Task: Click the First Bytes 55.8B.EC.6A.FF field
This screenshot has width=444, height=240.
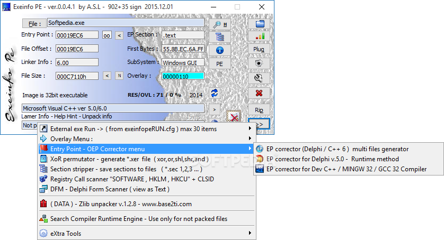Action: click(x=183, y=49)
